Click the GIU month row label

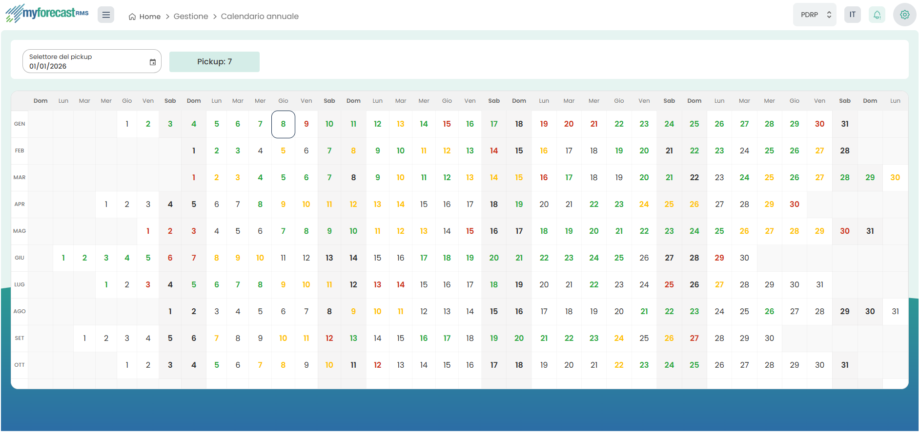click(x=20, y=258)
